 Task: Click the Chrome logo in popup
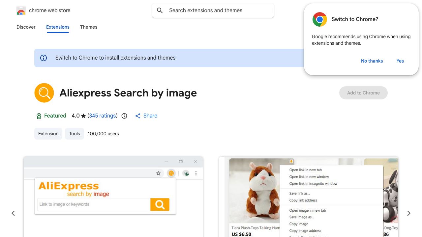point(320,19)
